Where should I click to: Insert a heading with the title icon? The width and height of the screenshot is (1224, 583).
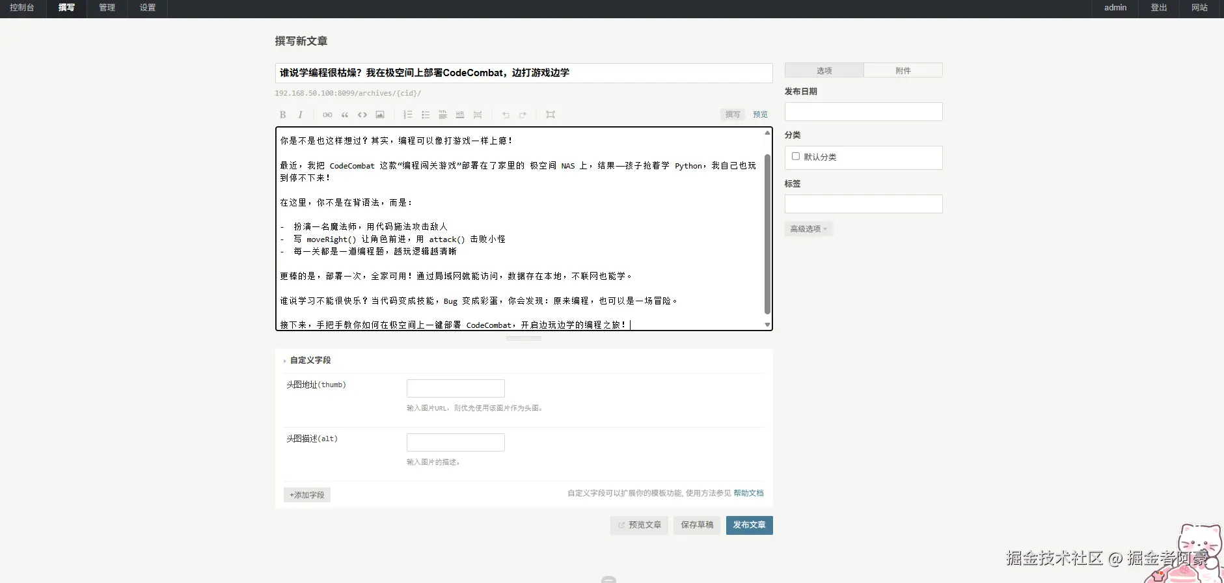(442, 115)
